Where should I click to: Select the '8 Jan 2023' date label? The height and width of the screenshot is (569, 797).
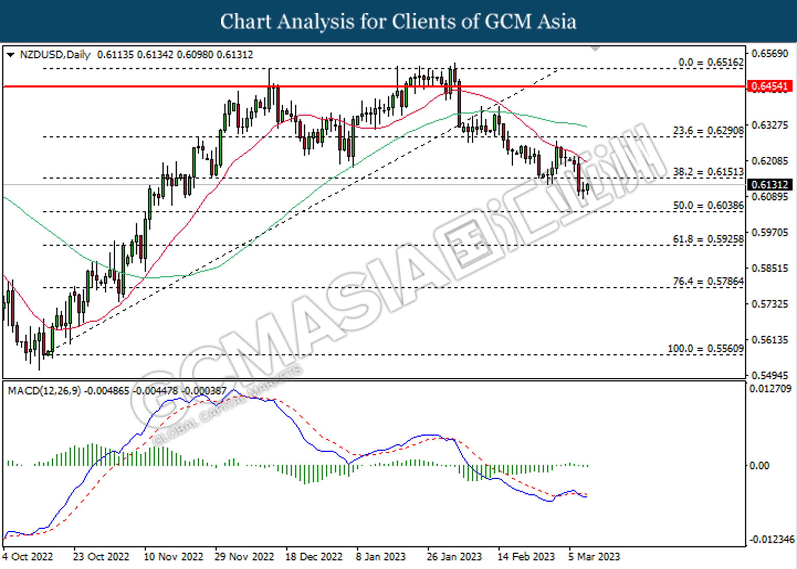tap(380, 556)
